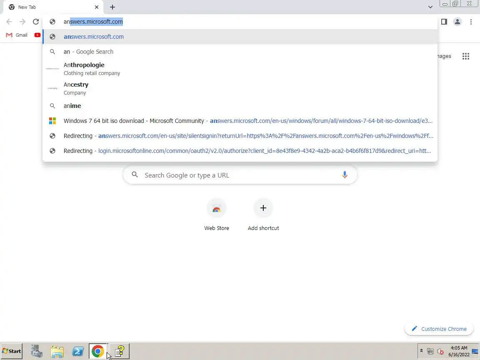Open the Windows Start menu
Image resolution: width=480 pixels, height=360 pixels.
pyautogui.click(x=12, y=351)
